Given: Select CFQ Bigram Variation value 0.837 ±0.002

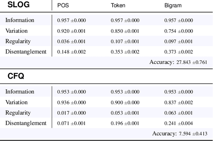Looking at the screenshot, I should [x=179, y=102].
